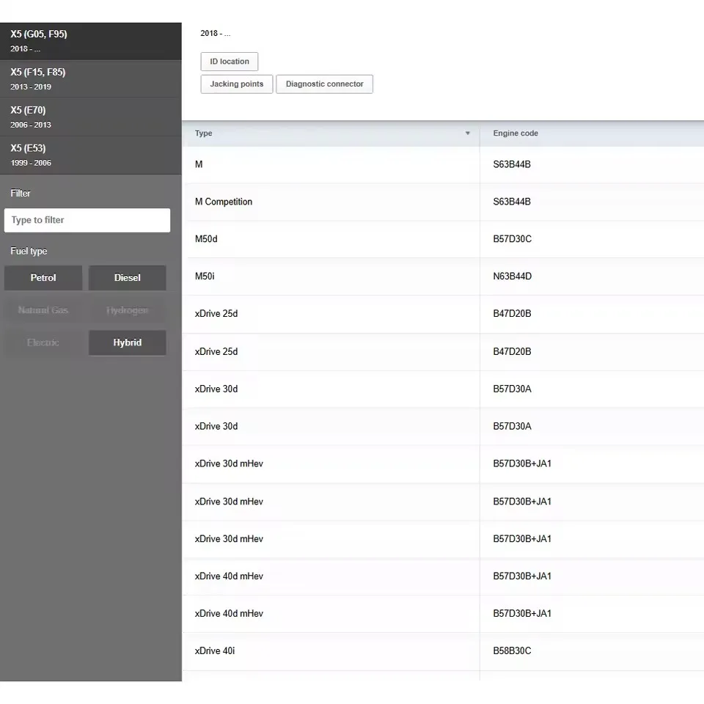Image resolution: width=704 pixels, height=704 pixels.
Task: Select the xDrive 40i row
Action: coord(443,650)
